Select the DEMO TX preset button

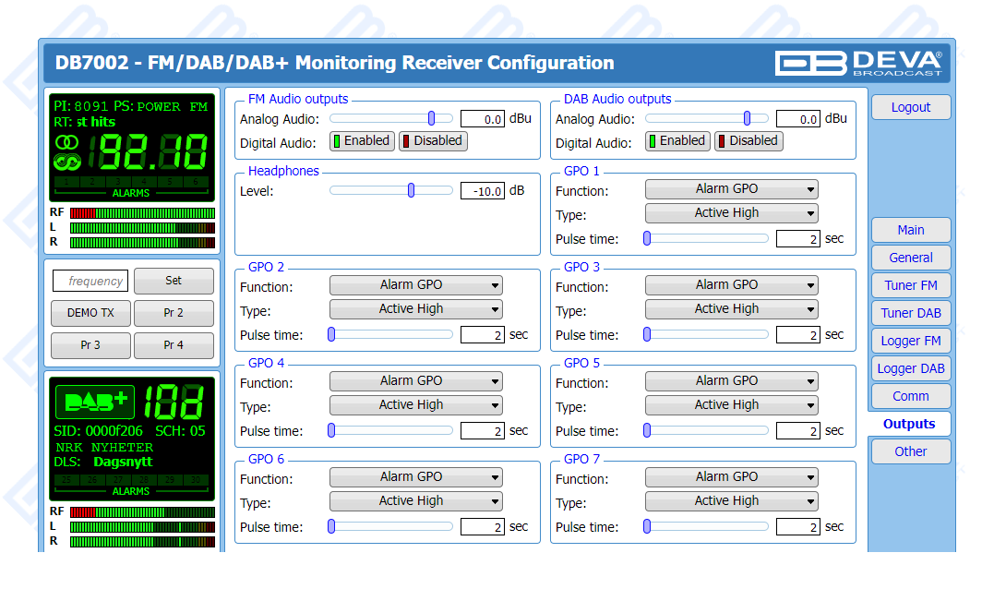90,313
